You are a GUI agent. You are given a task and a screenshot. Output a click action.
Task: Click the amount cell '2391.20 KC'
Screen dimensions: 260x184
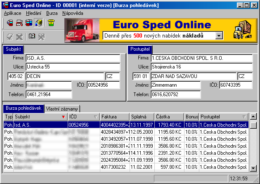tap(169, 153)
